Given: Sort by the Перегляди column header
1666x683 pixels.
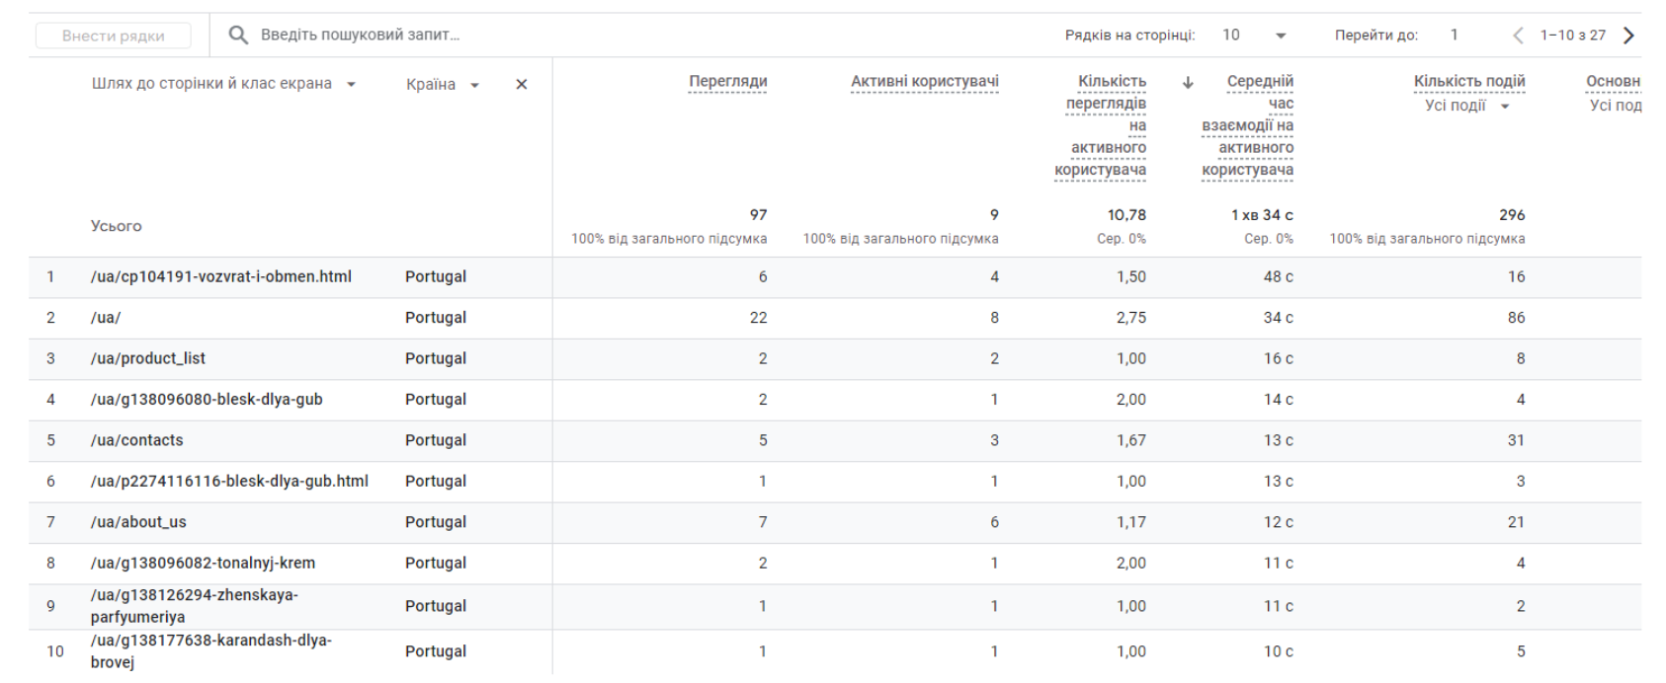Looking at the screenshot, I should (x=728, y=82).
